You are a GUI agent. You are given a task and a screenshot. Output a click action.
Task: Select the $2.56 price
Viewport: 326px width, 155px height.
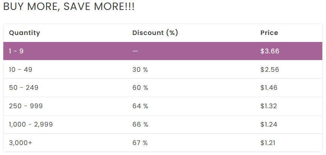(x=270, y=69)
